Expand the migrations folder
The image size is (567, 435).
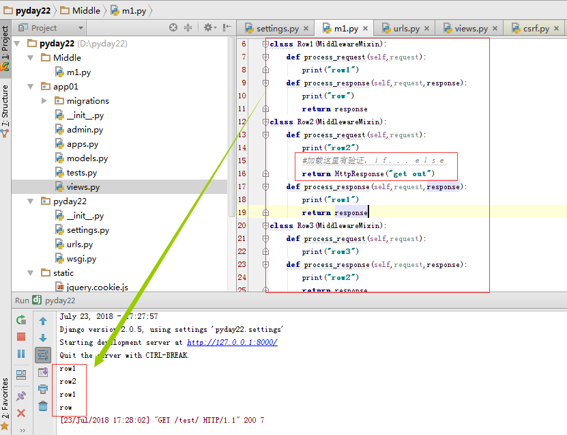[x=44, y=101]
